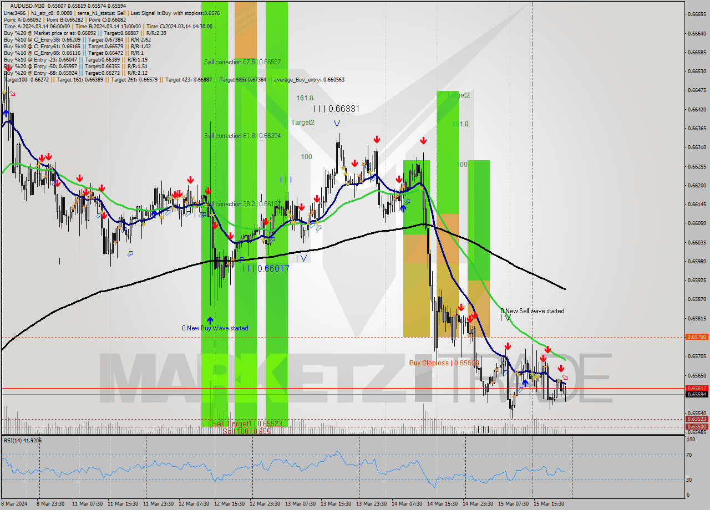Click the 'Target100: 0.66272' targets line

[x=174, y=79]
